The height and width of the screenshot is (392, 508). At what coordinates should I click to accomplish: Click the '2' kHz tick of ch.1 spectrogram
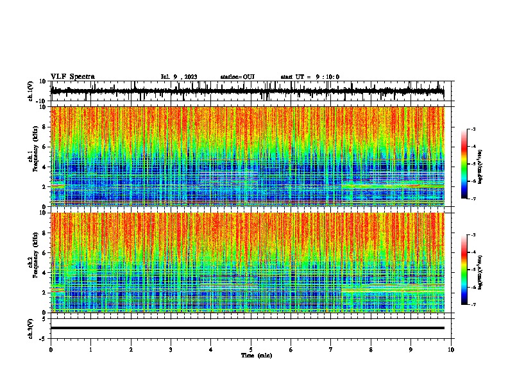coord(44,187)
